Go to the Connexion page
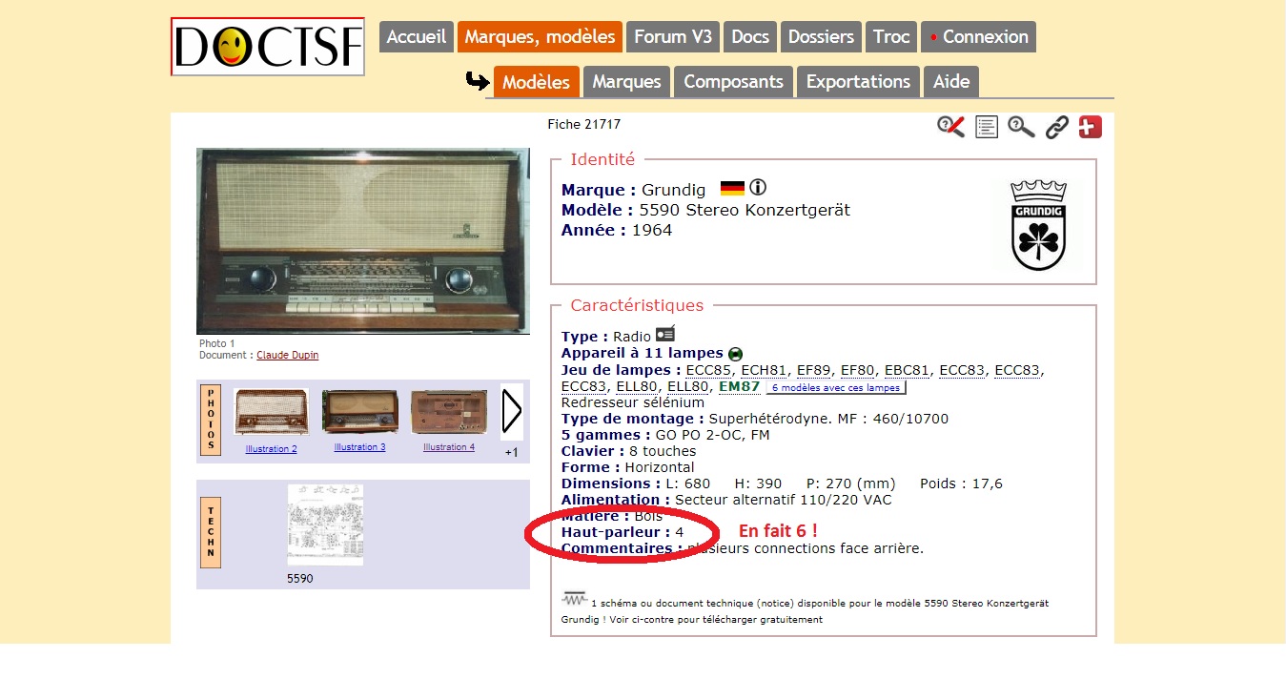 (978, 37)
